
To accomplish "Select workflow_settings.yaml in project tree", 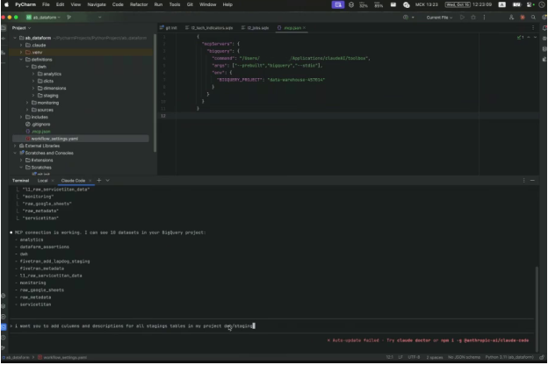I will tap(54, 139).
